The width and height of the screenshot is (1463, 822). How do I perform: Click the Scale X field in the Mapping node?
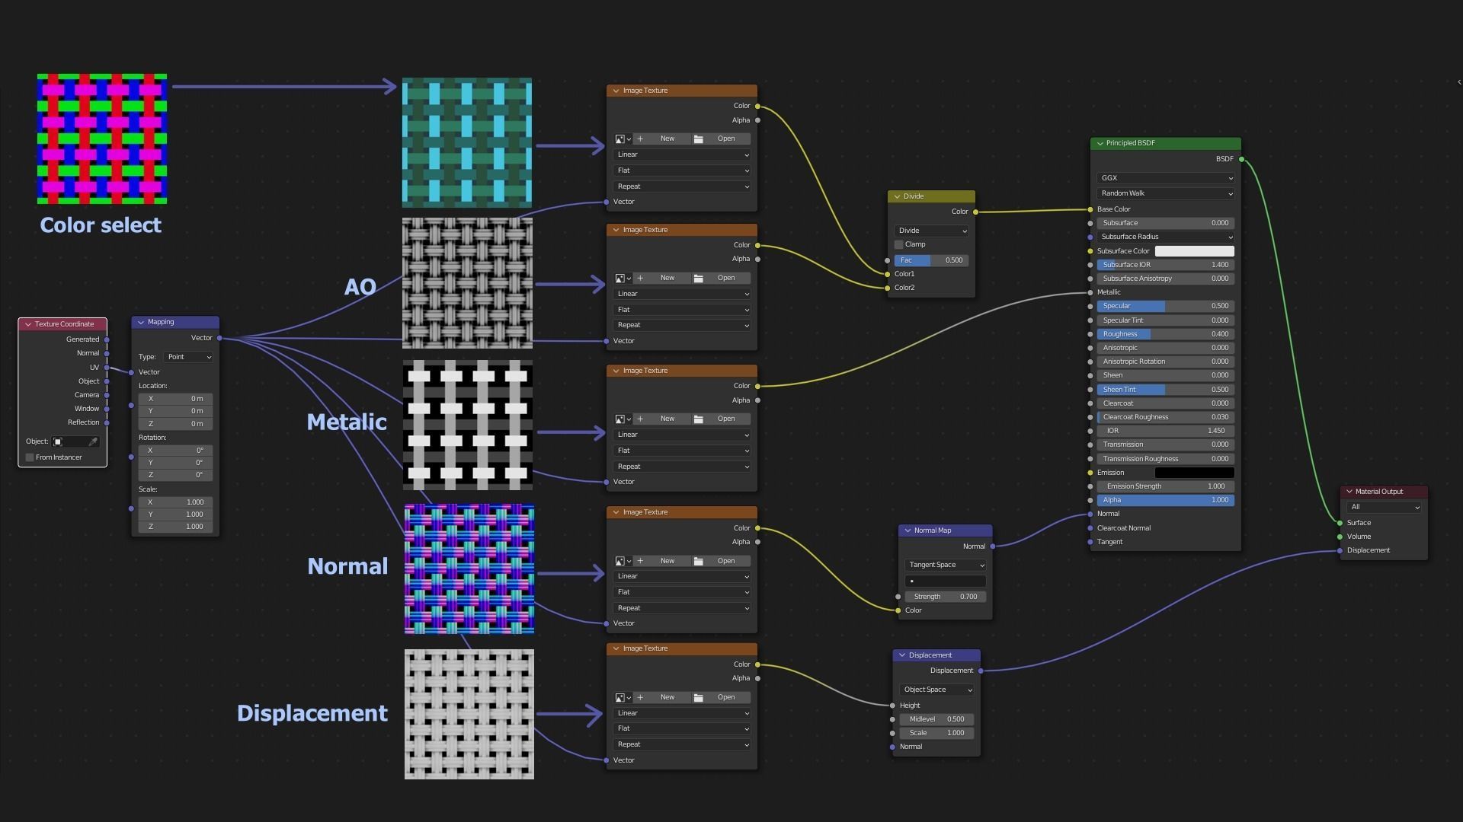[175, 502]
